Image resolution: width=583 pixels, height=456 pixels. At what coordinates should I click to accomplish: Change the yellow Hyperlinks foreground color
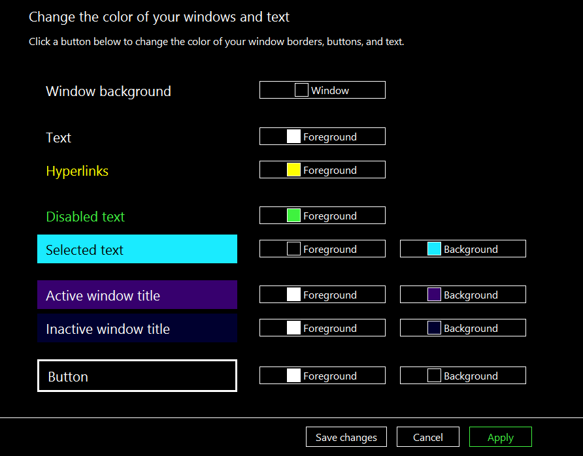pyautogui.click(x=322, y=170)
